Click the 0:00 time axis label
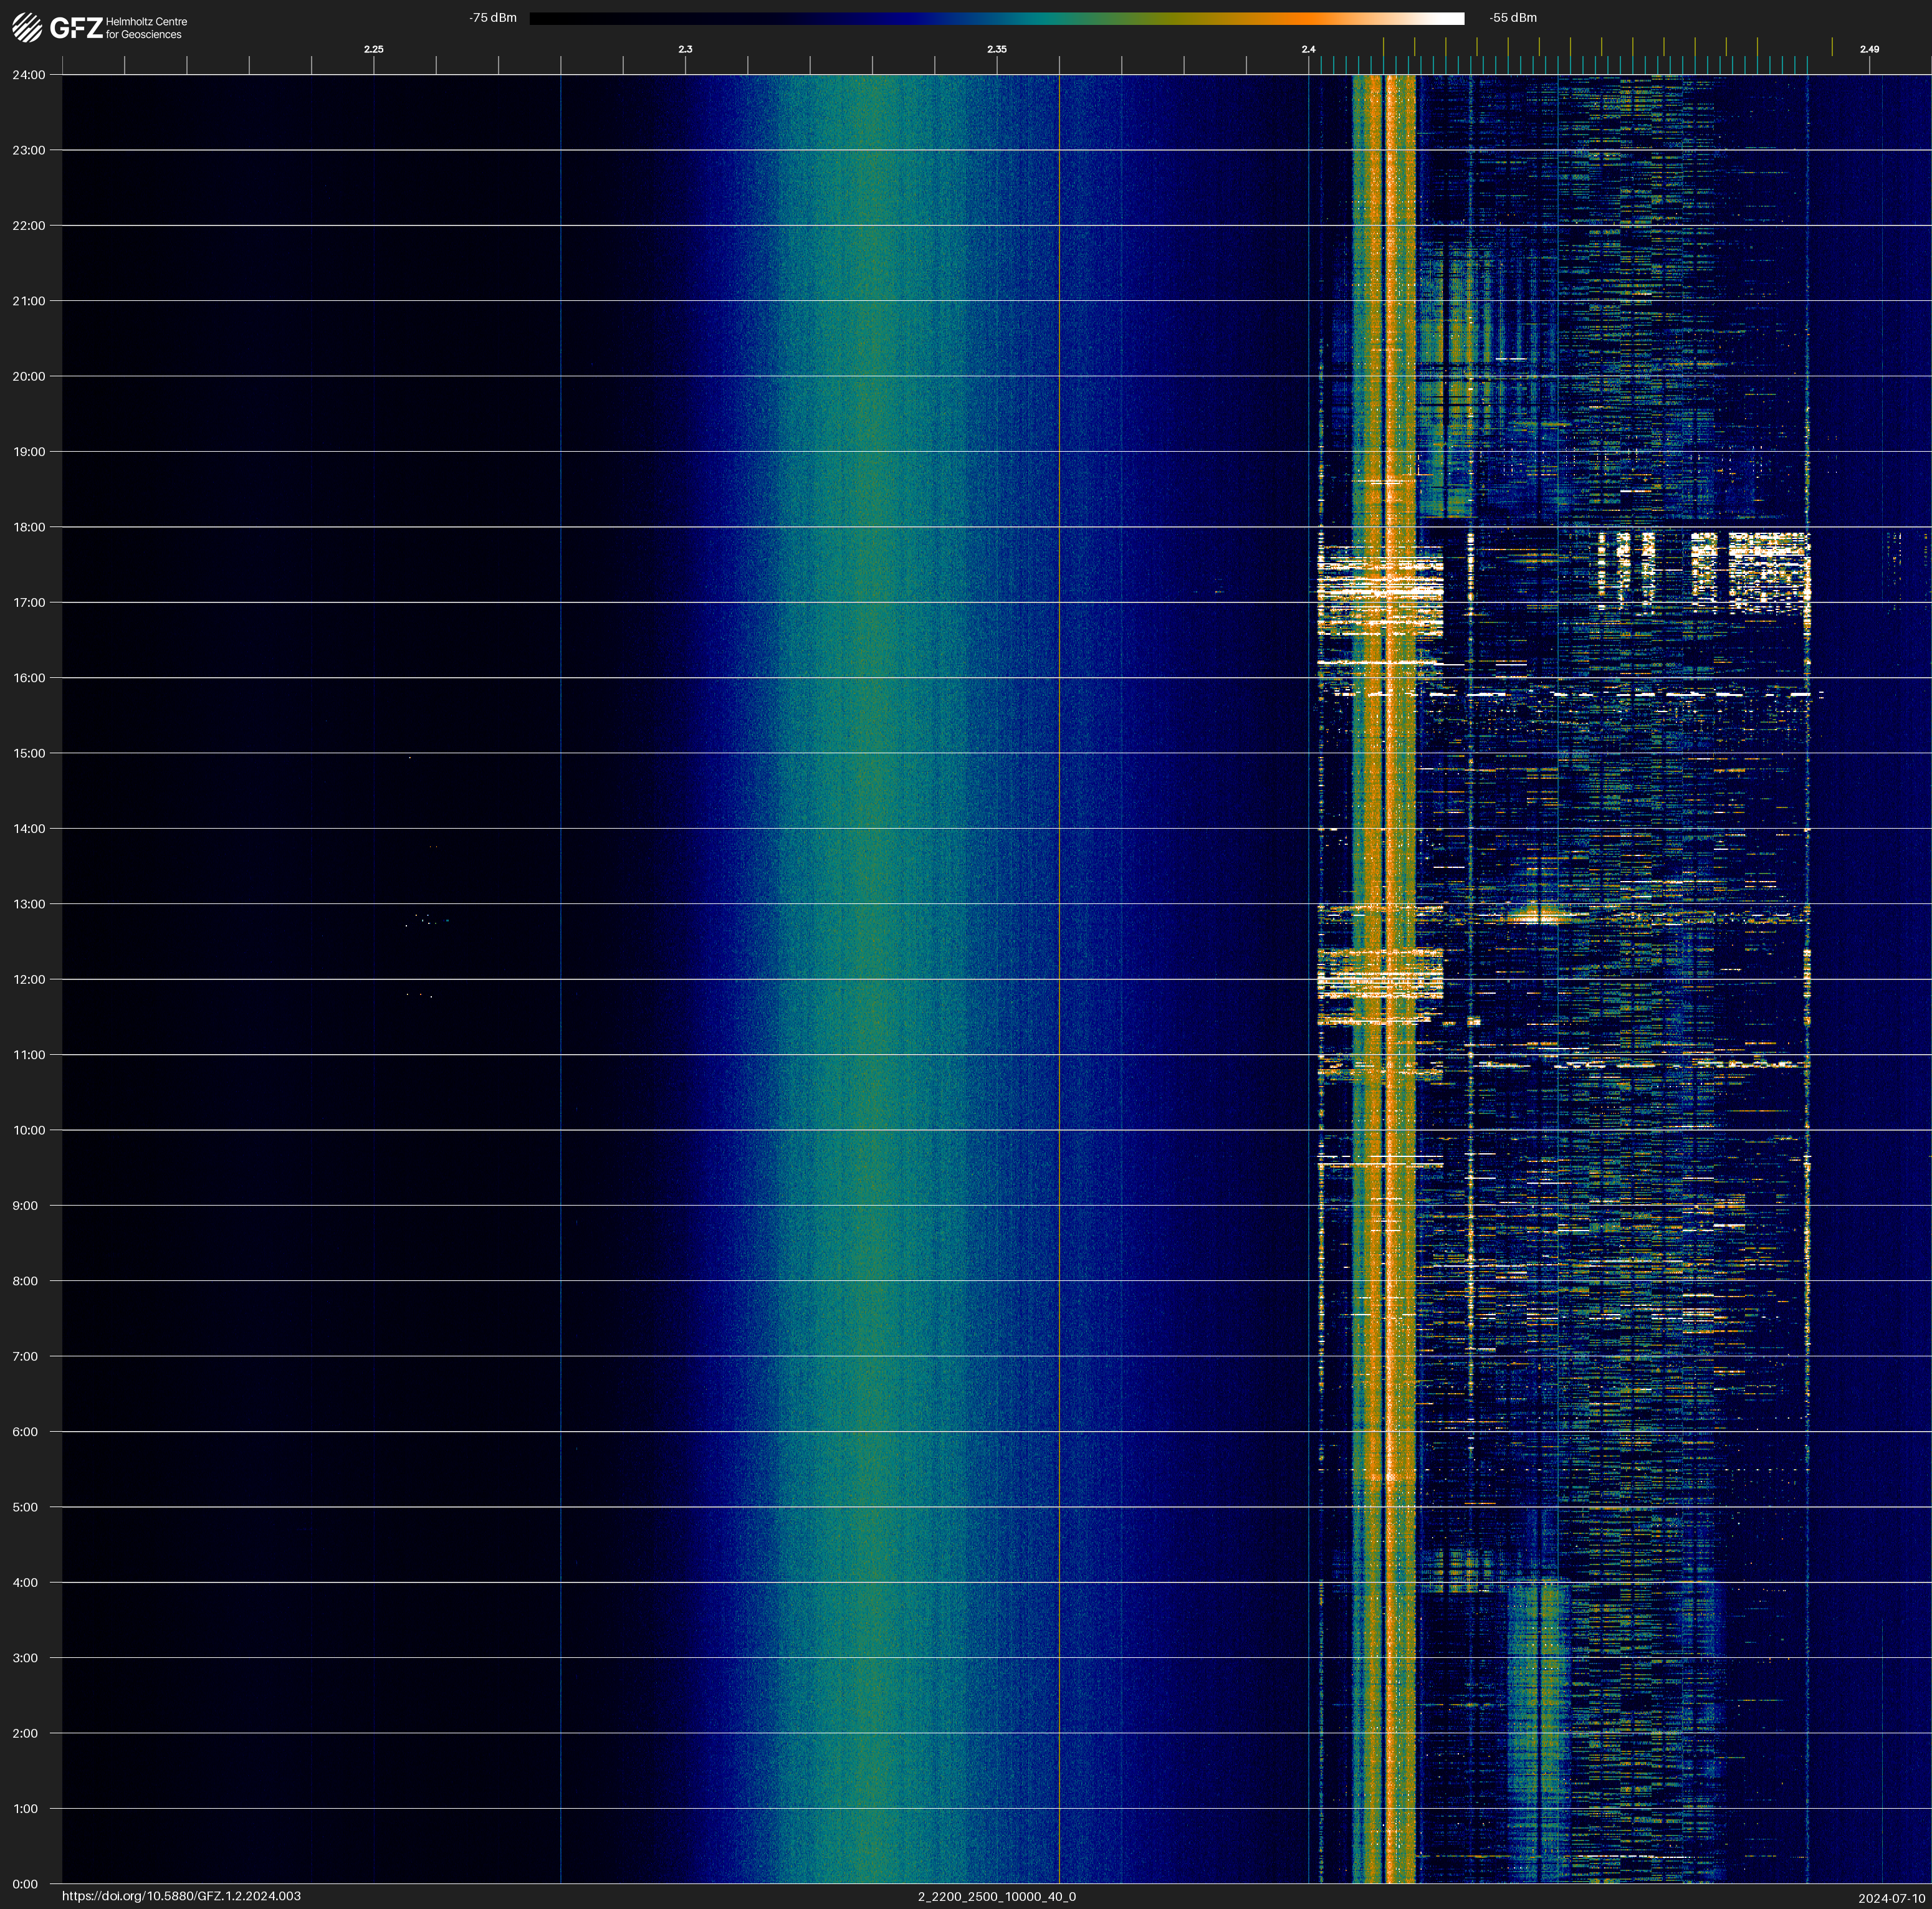This screenshot has width=1932, height=1909. pyautogui.click(x=24, y=1884)
